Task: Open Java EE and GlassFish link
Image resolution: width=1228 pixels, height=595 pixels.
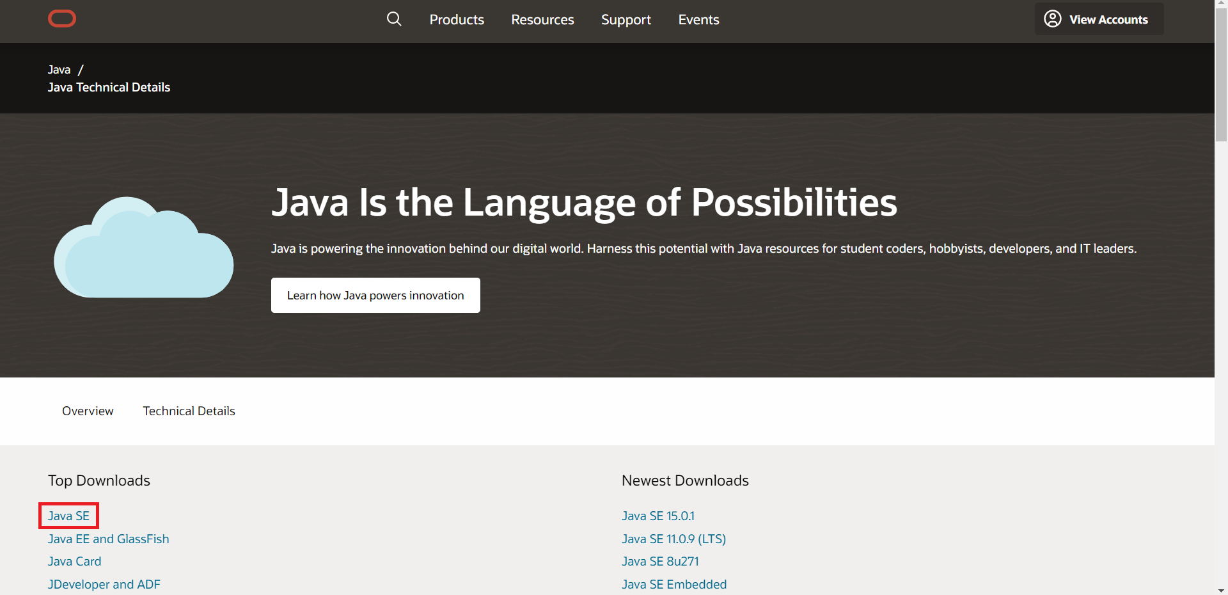Action: [x=108, y=539]
